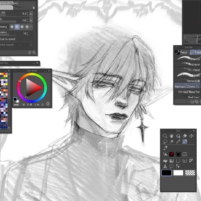Pick the Eraser tool

[185, 136]
